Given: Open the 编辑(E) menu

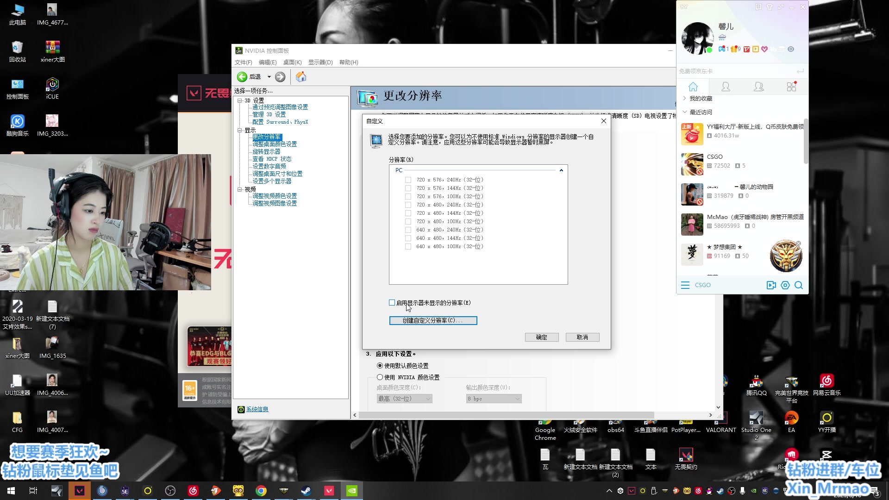Looking at the screenshot, I should [x=268, y=62].
